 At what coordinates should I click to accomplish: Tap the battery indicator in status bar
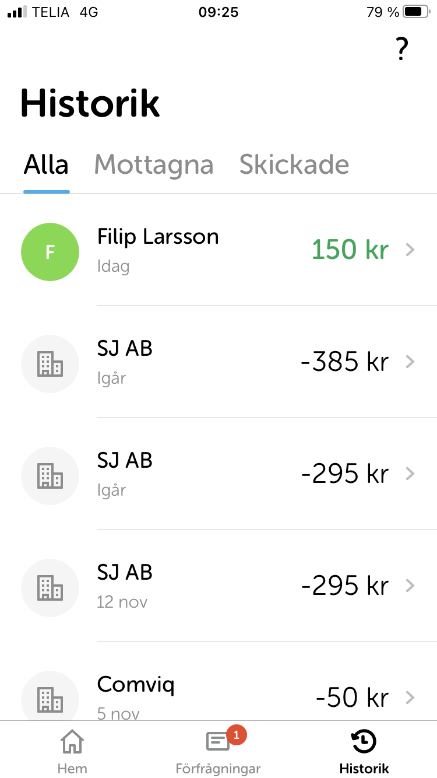pos(416,12)
